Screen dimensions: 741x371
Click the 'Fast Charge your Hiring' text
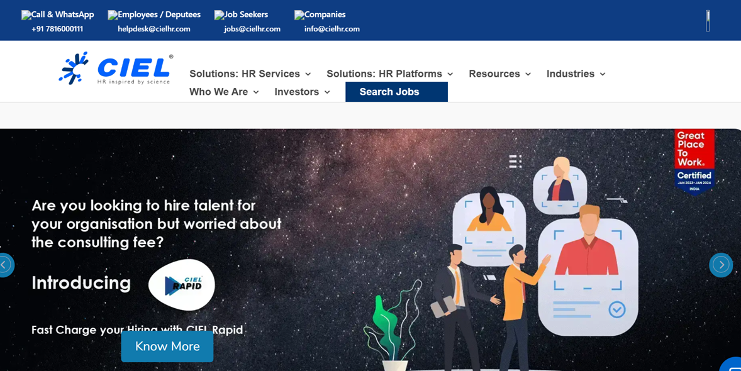[137, 329]
